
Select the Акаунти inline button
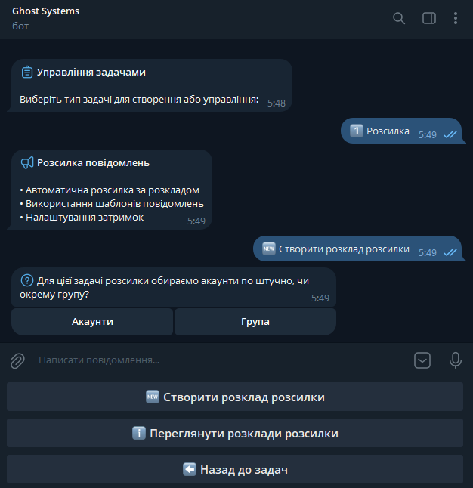point(92,322)
